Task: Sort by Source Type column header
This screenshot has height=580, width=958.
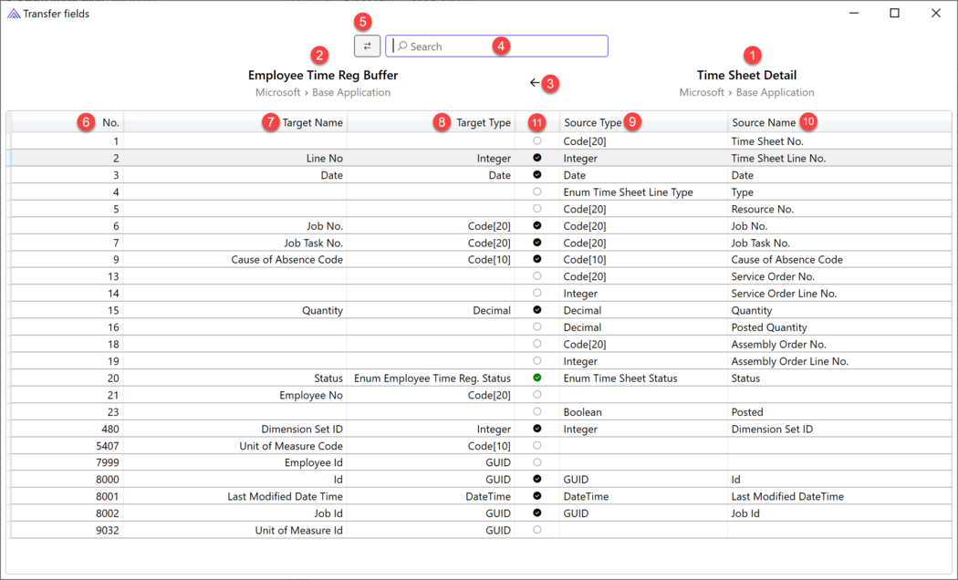Action: (643, 122)
